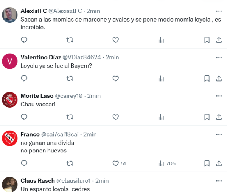View analytics on Franco's tweet
This screenshot has width=227, height=194.
tap(161, 163)
